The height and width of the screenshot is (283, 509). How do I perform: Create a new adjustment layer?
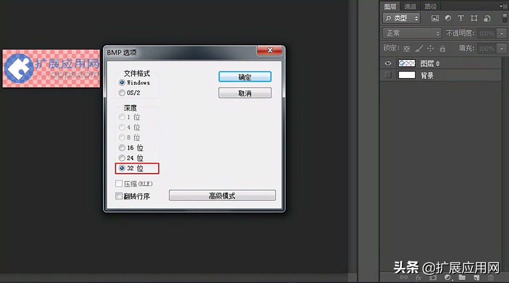coord(448,278)
